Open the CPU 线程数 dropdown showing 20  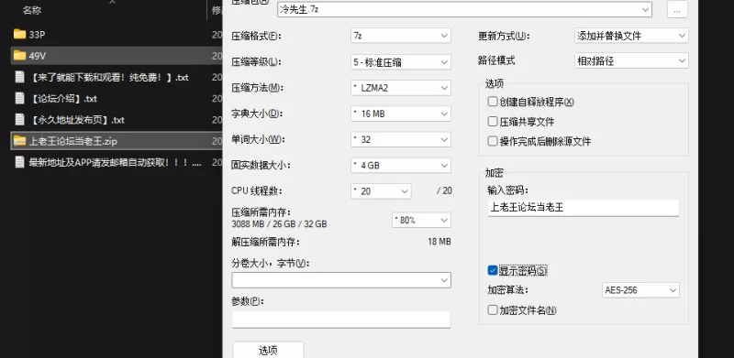381,191
